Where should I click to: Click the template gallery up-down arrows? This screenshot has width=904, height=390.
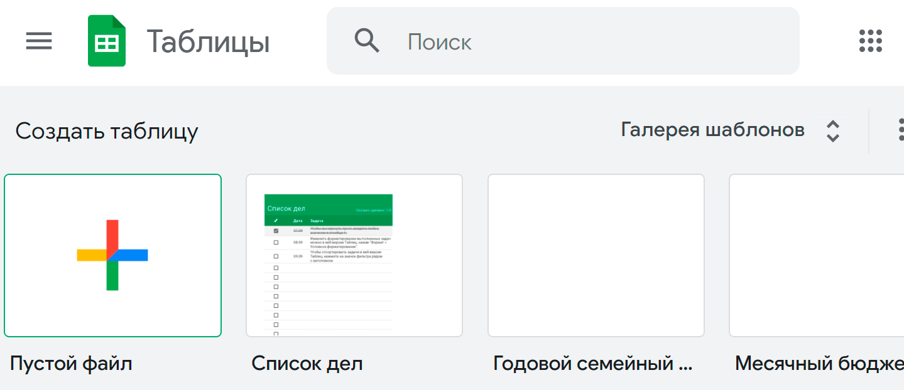[x=833, y=131]
